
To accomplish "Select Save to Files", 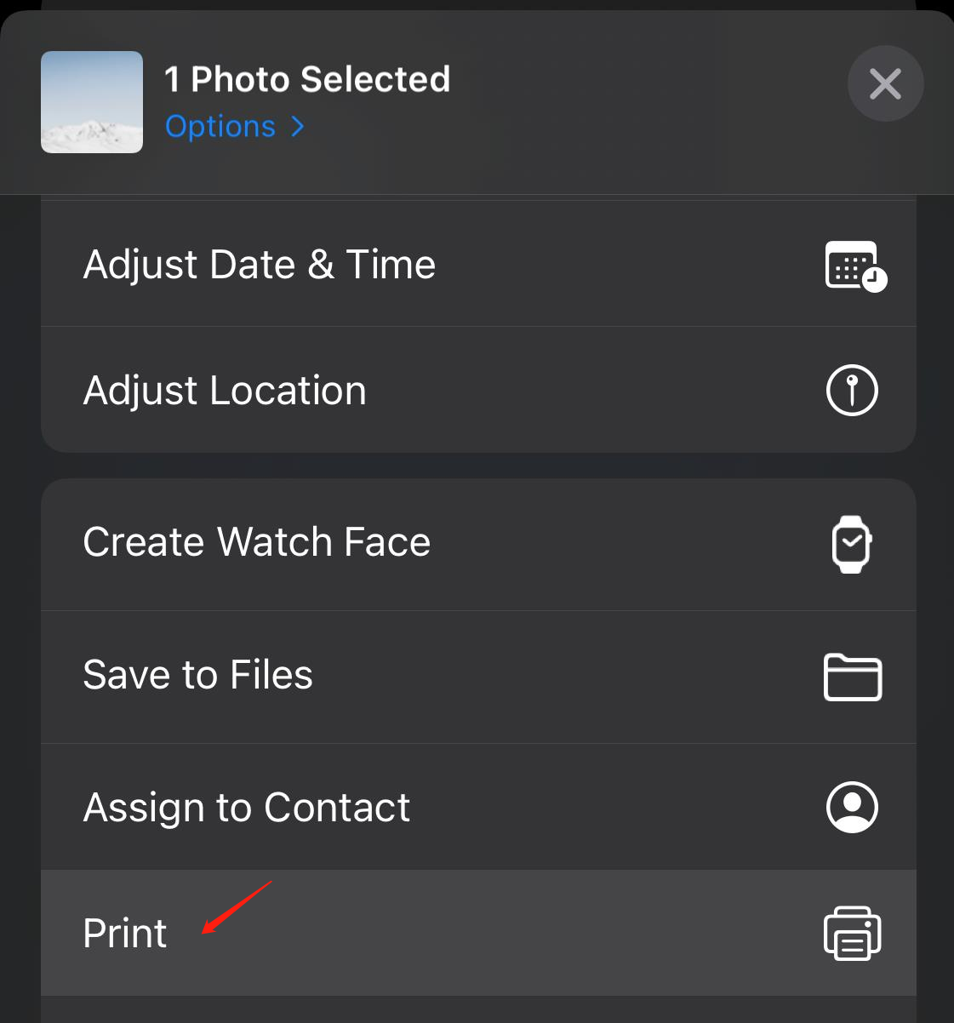I will point(478,677).
